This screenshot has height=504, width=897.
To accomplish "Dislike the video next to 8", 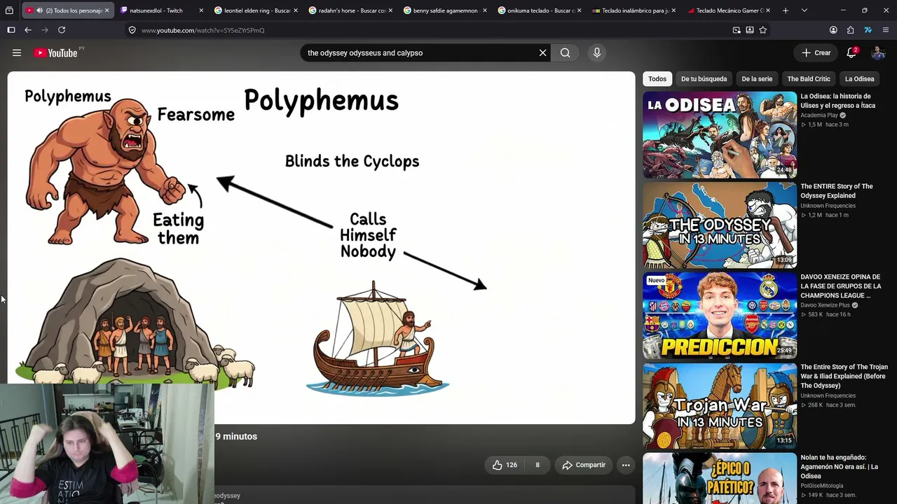I will tap(537, 465).
